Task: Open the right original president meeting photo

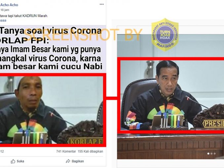Action: click(170, 96)
